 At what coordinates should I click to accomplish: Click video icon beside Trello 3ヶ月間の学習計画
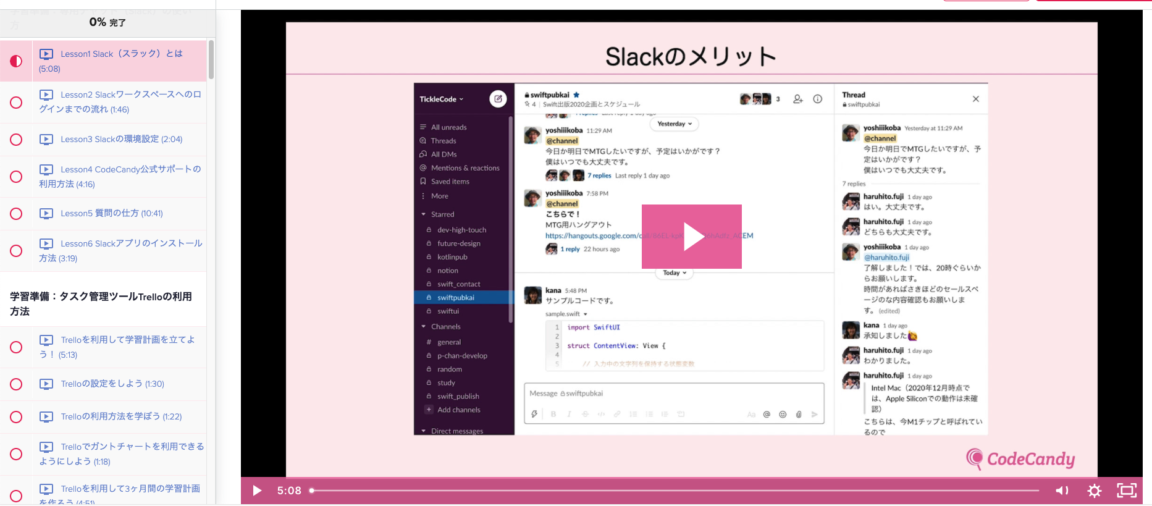pyautogui.click(x=46, y=489)
